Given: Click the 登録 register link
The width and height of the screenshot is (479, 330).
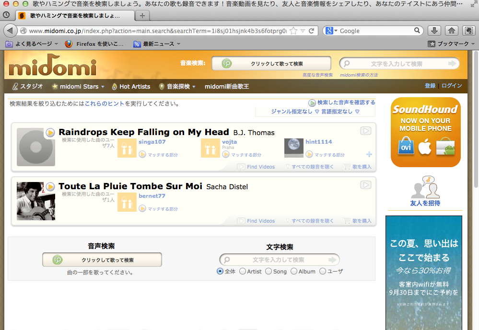Looking at the screenshot, I should pos(430,86).
